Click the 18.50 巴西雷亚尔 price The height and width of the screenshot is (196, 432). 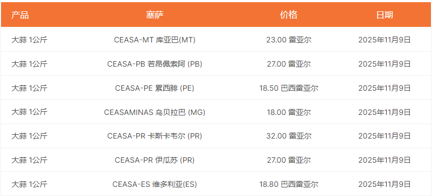click(x=289, y=88)
